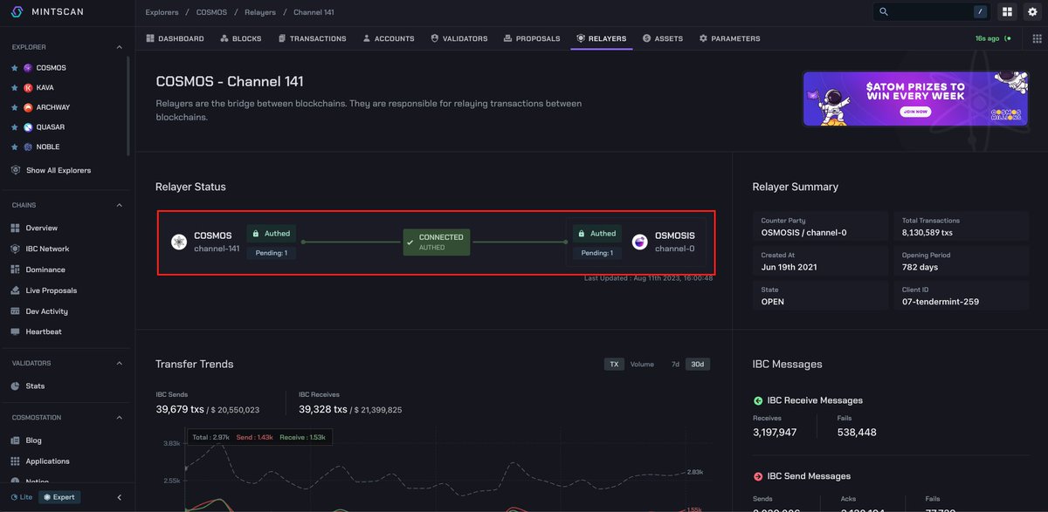
Task: Open the four-square grid view button
Action: point(1007,11)
